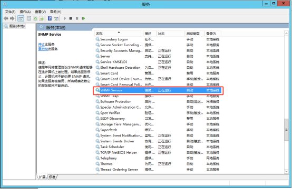Click the gear icon beside SNMP Service
The height and width of the screenshot is (189, 292).
click(98, 90)
